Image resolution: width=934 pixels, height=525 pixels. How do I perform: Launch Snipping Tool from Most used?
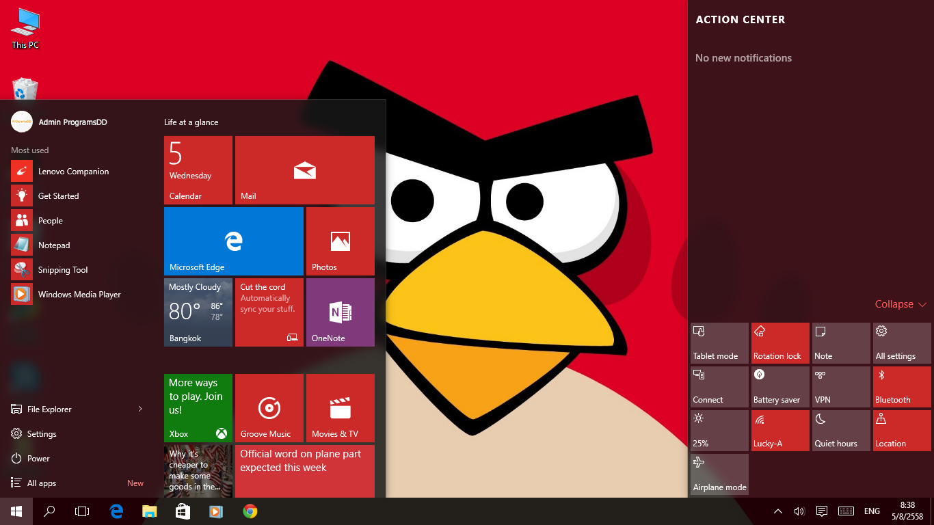point(62,270)
